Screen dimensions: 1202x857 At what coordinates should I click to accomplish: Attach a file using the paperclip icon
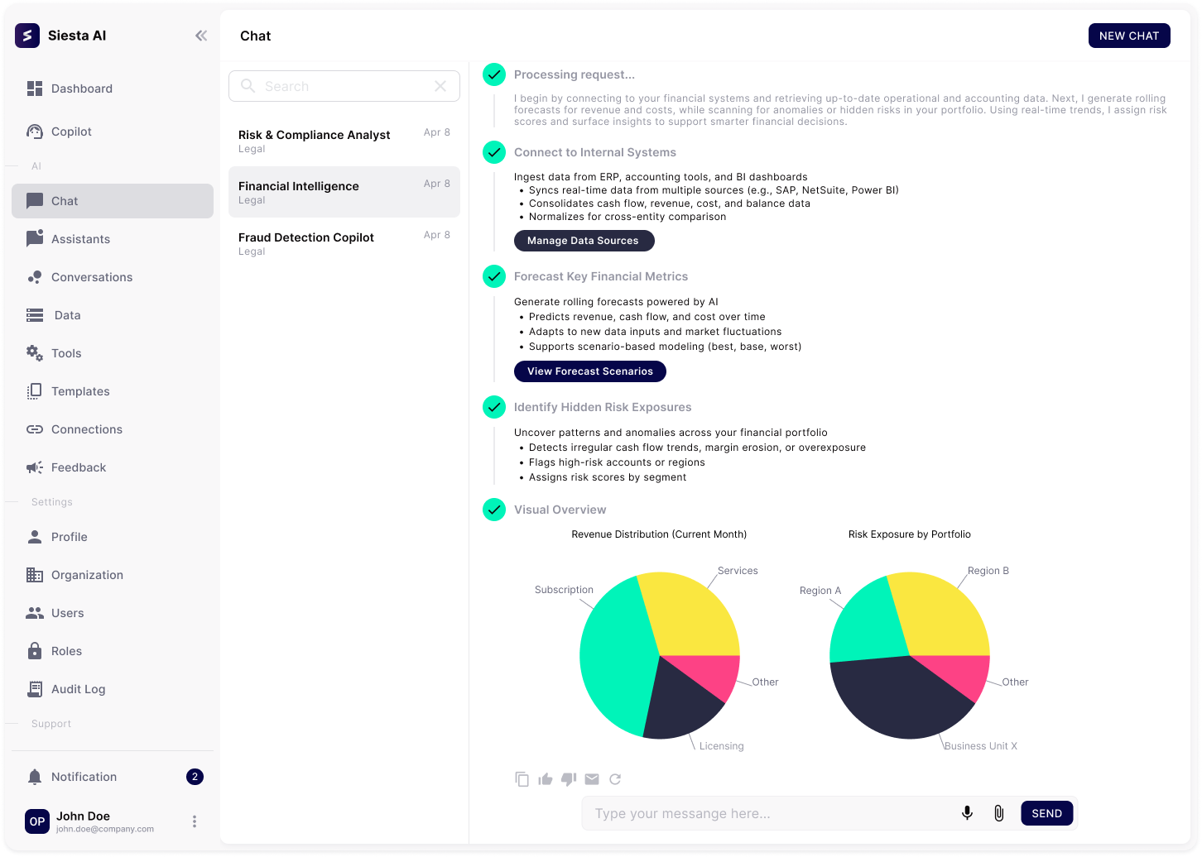[x=999, y=813]
